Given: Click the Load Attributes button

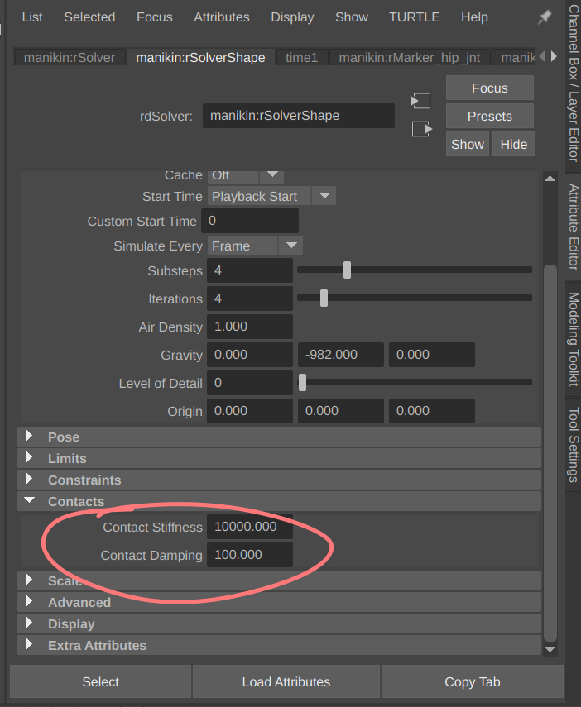Looking at the screenshot, I should pyautogui.click(x=286, y=681).
